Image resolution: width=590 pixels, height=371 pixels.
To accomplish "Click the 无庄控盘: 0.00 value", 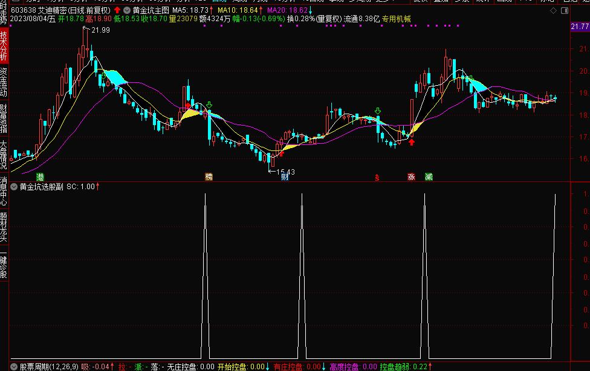I will coord(190,367).
